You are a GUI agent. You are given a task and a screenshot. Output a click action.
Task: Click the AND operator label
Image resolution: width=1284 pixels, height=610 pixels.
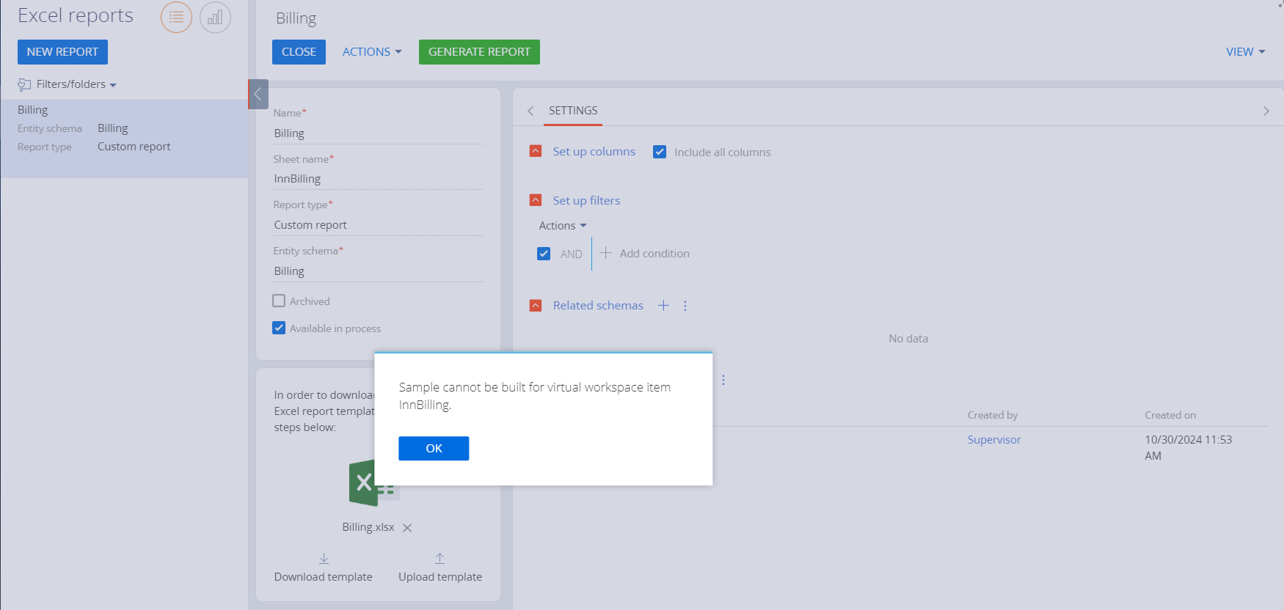pyautogui.click(x=571, y=254)
